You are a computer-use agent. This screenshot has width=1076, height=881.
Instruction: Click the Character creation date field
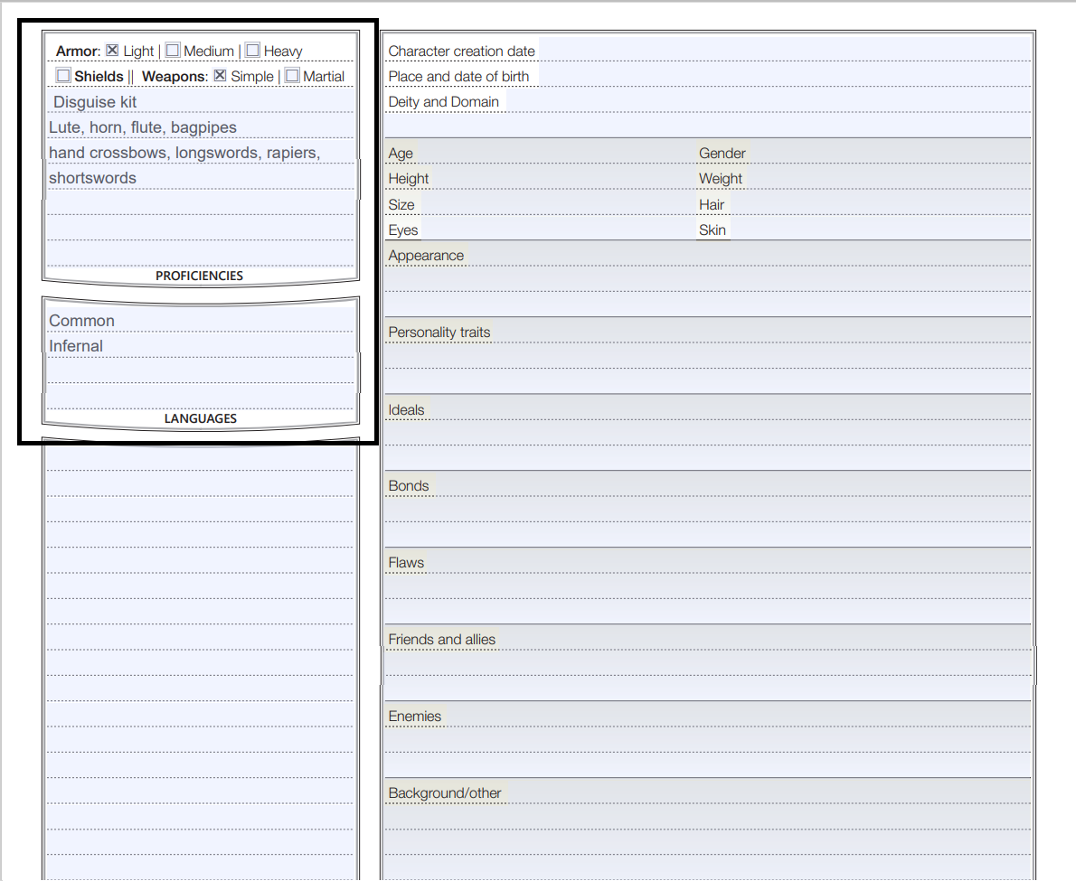coord(784,50)
